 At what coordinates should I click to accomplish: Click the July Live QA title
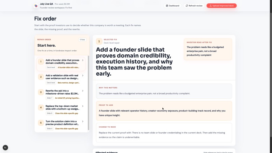click(47, 4)
